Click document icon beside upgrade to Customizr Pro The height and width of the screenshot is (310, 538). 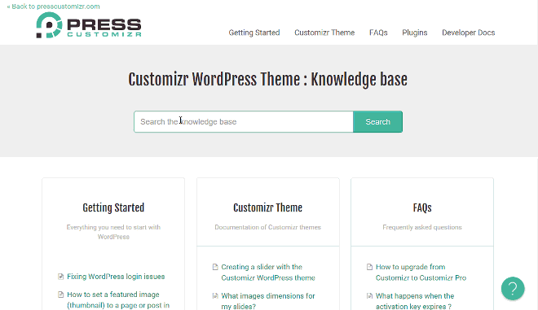369,267
